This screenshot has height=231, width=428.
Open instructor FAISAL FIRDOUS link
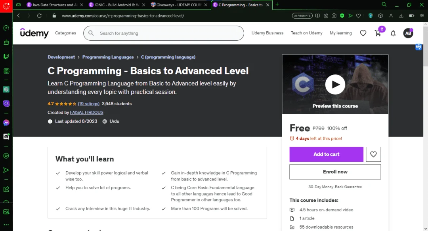pyautogui.click(x=86, y=112)
